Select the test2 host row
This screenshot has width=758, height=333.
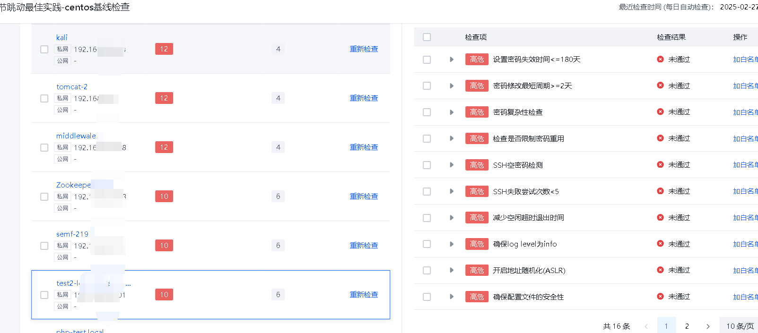(x=44, y=295)
